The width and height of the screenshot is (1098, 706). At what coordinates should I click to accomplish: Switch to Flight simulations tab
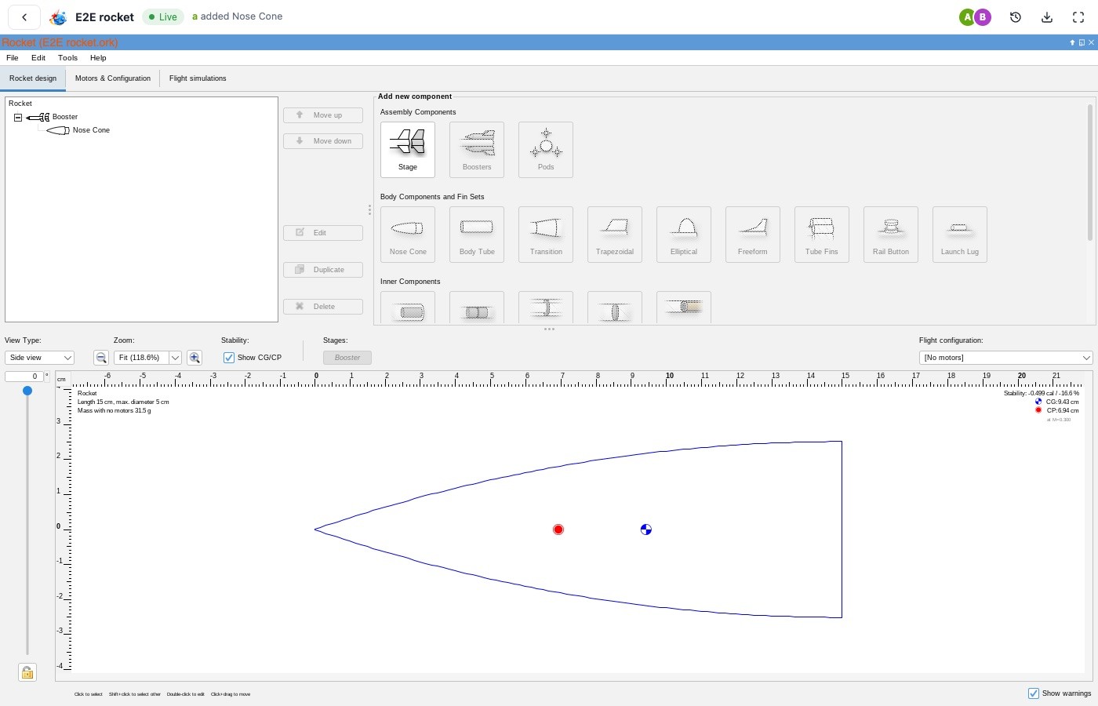tap(198, 78)
